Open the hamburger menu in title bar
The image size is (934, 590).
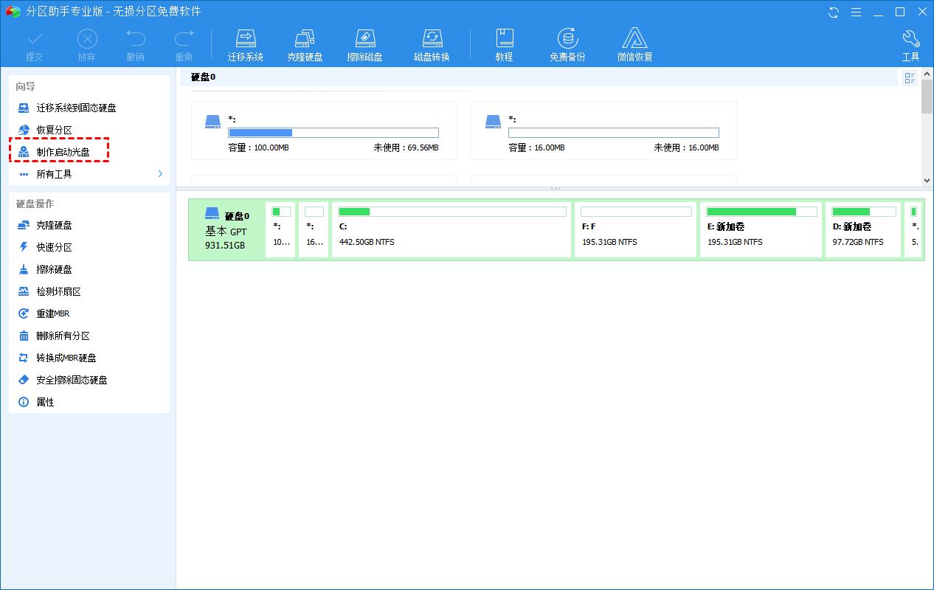coord(857,12)
